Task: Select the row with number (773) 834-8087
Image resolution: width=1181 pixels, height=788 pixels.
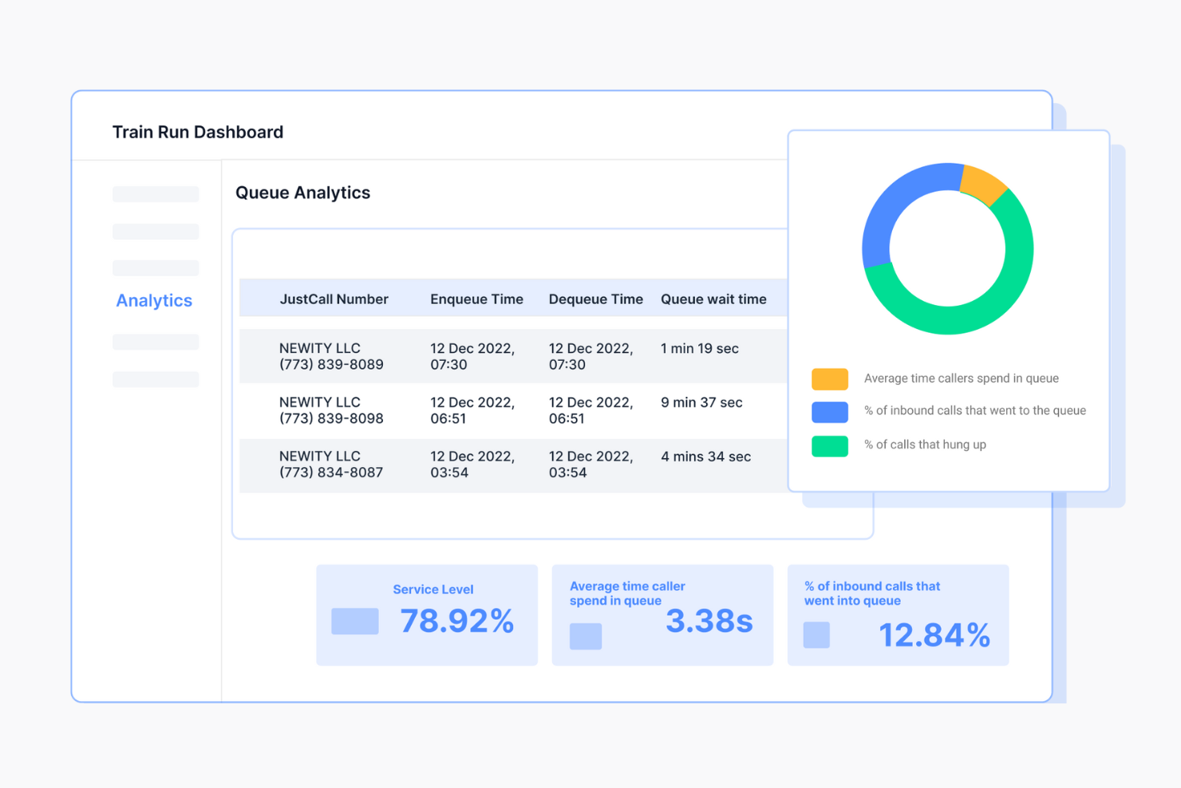Action: click(513, 465)
